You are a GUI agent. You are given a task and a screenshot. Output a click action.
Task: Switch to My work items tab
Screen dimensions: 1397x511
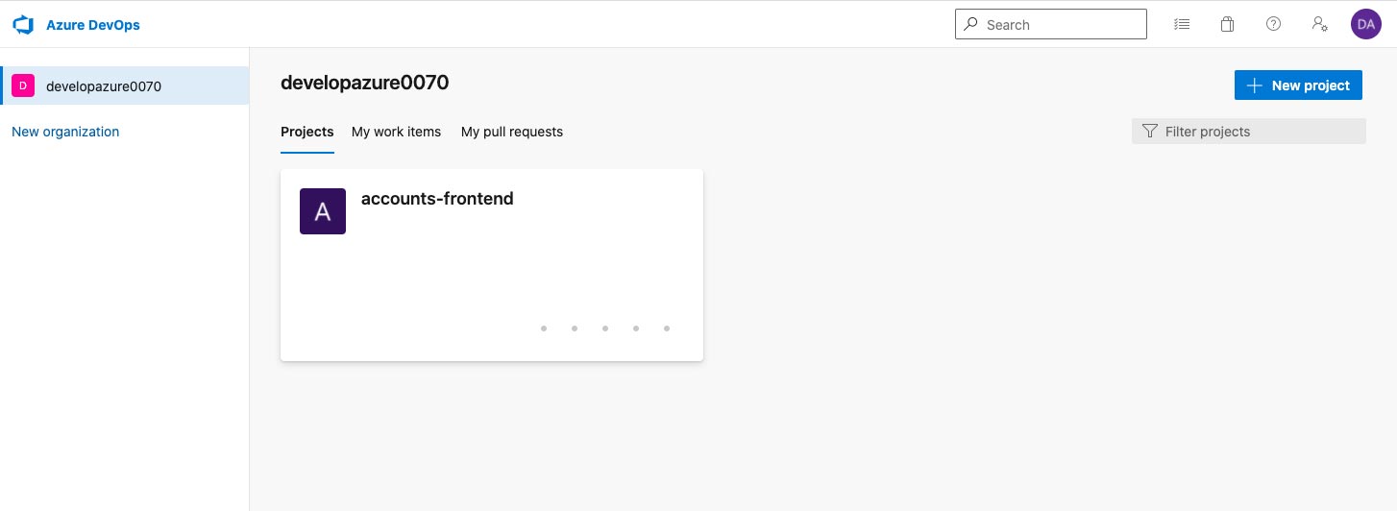click(396, 132)
